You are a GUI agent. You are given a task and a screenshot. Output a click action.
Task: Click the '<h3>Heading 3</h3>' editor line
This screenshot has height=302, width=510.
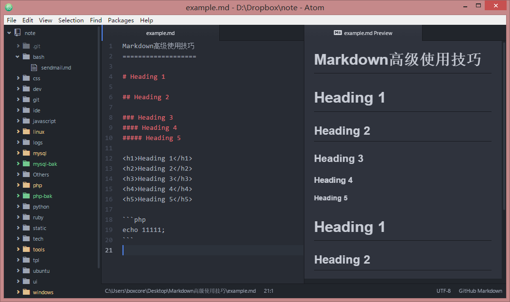click(x=158, y=178)
